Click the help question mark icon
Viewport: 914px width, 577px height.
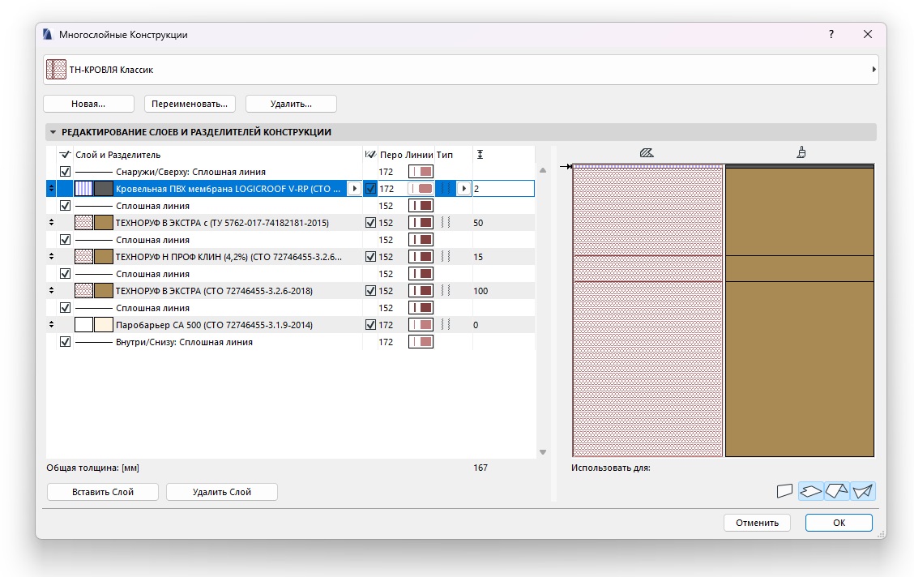point(831,35)
